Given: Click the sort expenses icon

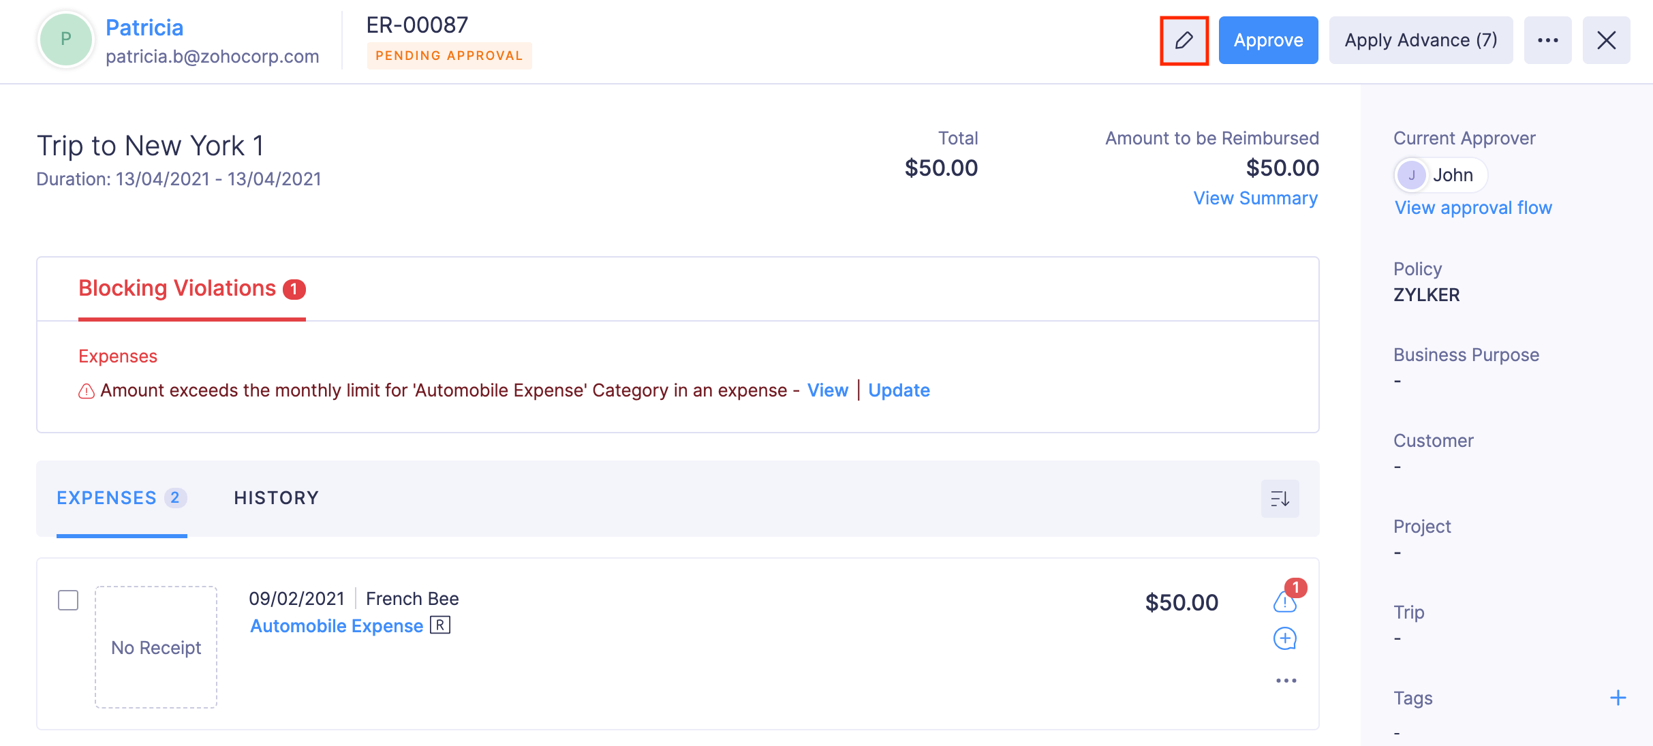Looking at the screenshot, I should pyautogui.click(x=1280, y=499).
